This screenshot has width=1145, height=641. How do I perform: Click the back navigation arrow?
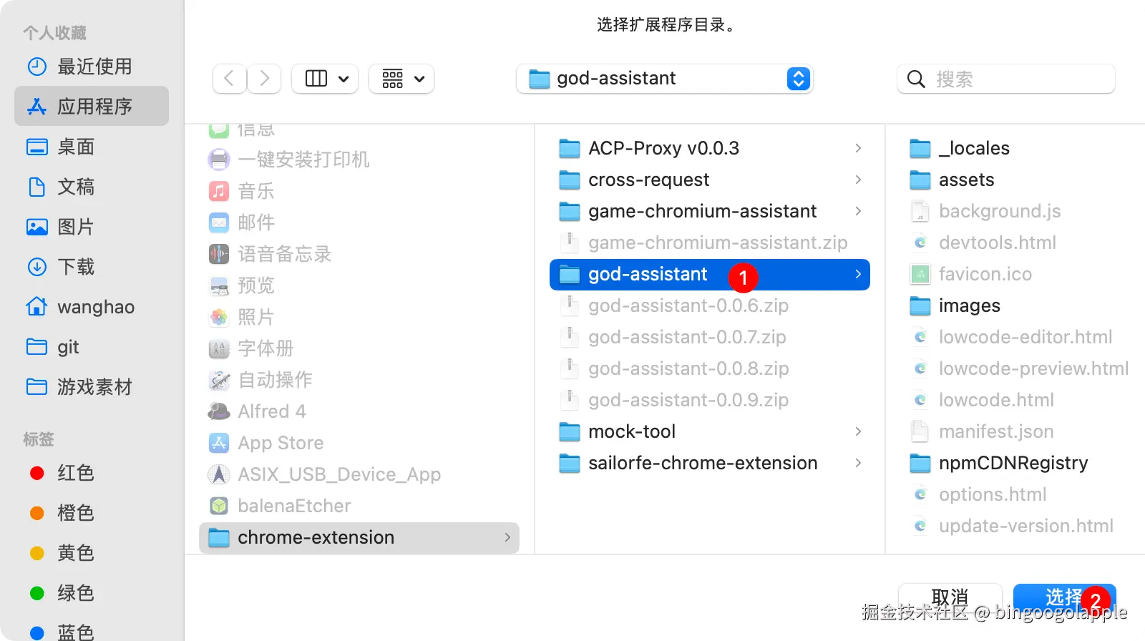point(229,78)
